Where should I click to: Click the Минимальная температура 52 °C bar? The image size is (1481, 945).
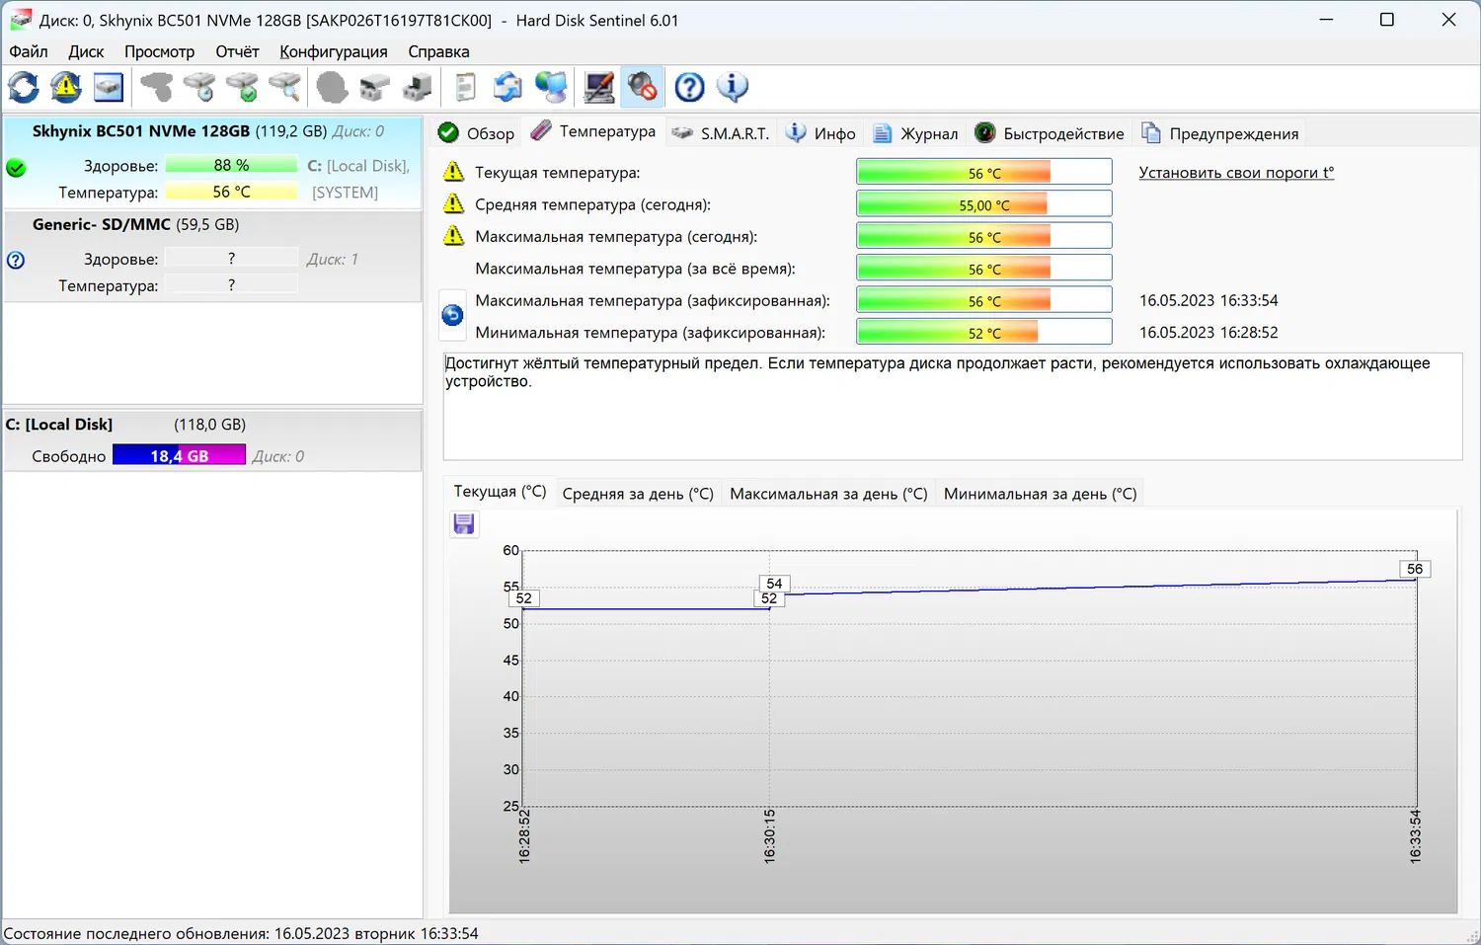tap(984, 333)
